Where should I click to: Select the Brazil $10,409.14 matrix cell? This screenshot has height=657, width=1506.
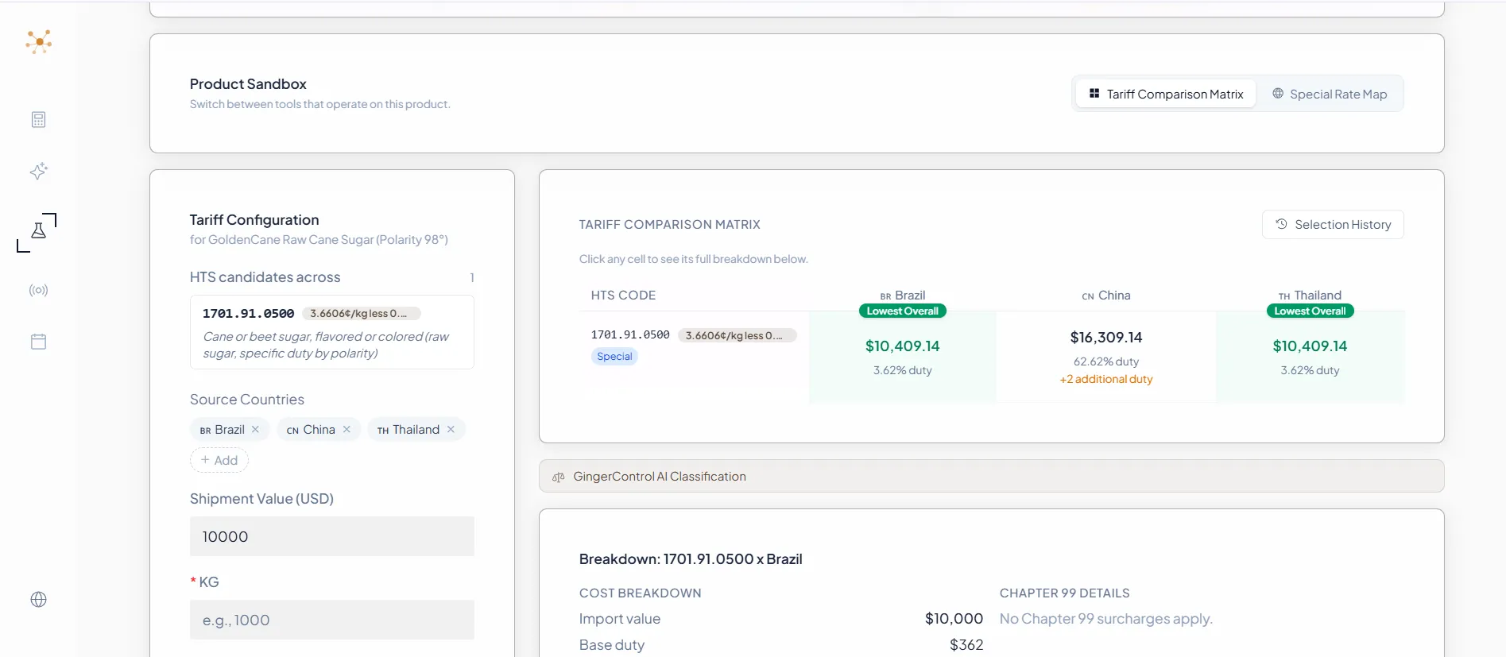902,357
